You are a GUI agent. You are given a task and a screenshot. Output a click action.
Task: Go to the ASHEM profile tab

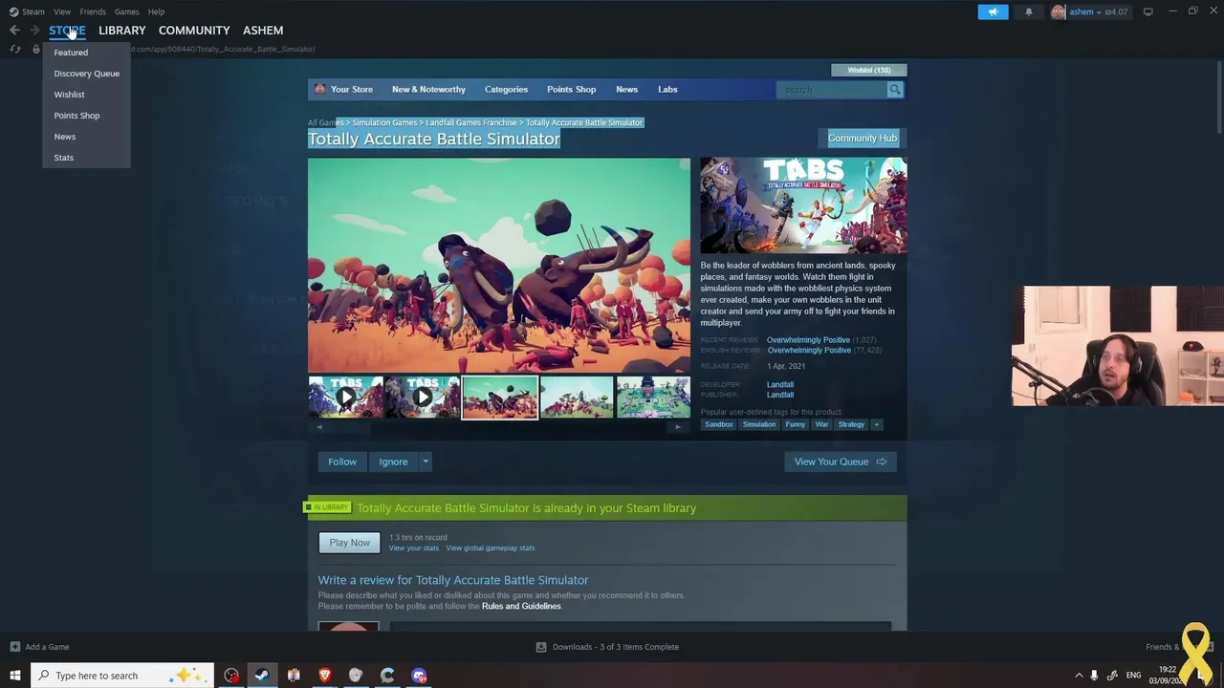click(x=263, y=31)
